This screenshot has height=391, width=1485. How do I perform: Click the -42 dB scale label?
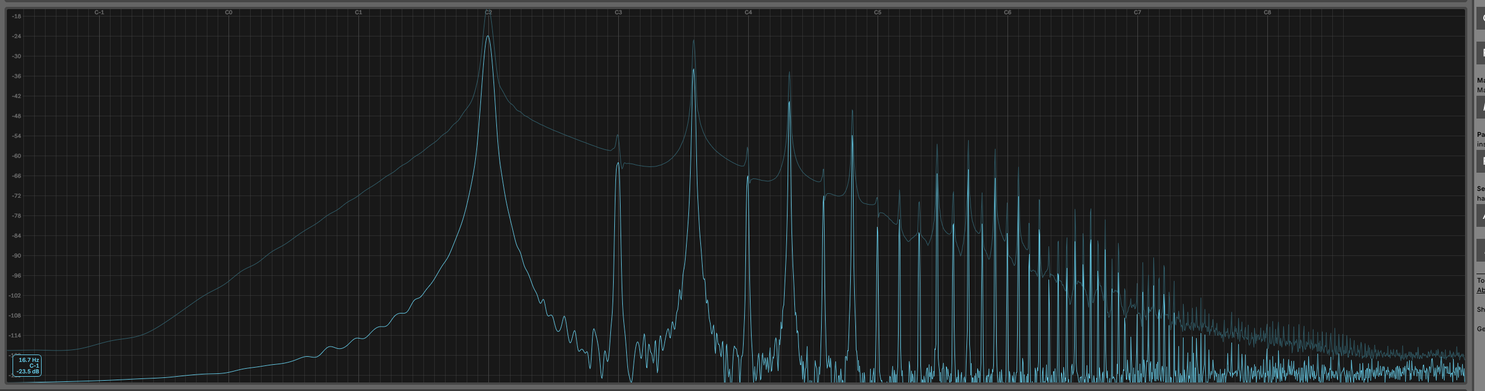[x=16, y=96]
